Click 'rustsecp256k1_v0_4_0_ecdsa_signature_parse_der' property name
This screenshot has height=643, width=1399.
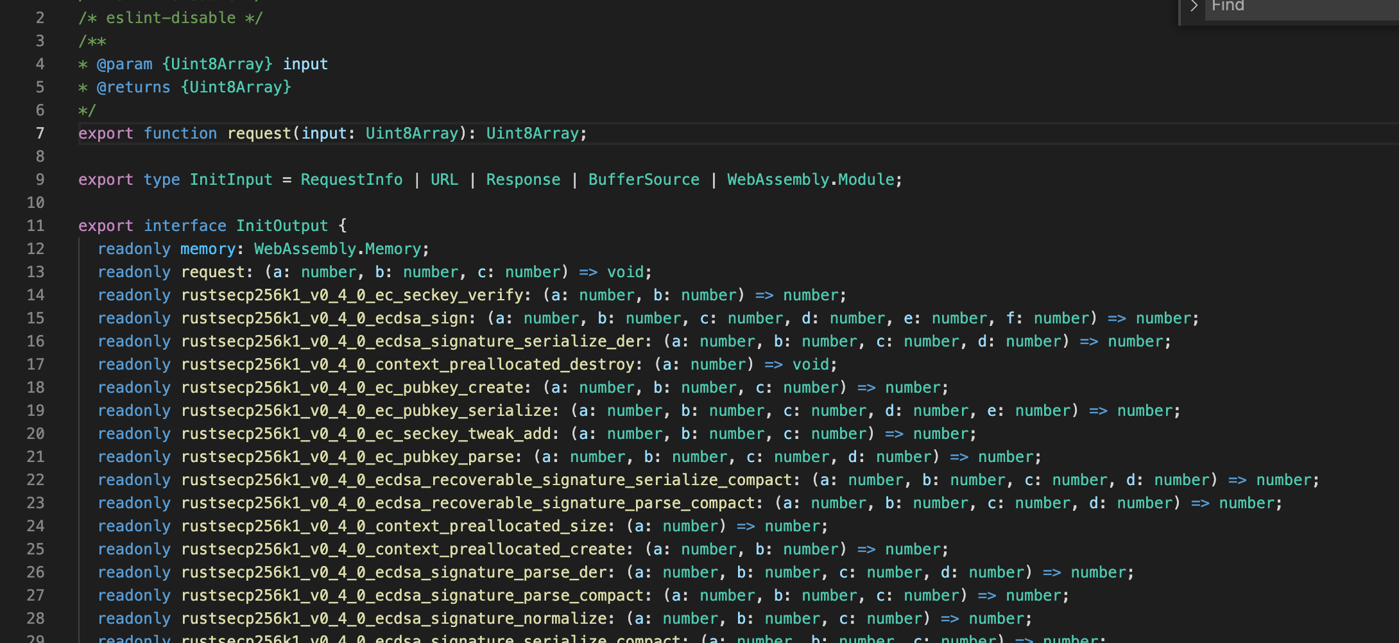[393, 572]
